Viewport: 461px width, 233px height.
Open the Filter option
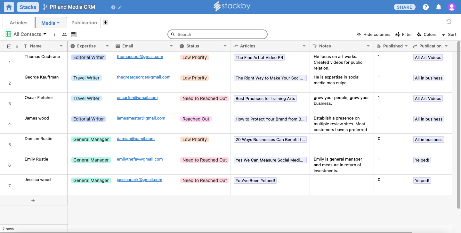point(404,34)
